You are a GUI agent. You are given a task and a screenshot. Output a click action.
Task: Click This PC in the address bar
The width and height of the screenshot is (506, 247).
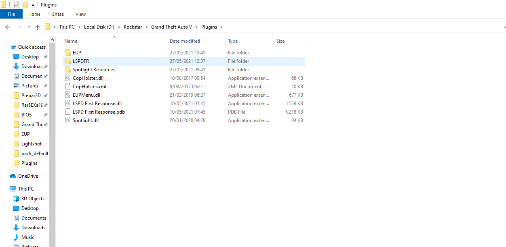pyautogui.click(x=67, y=27)
